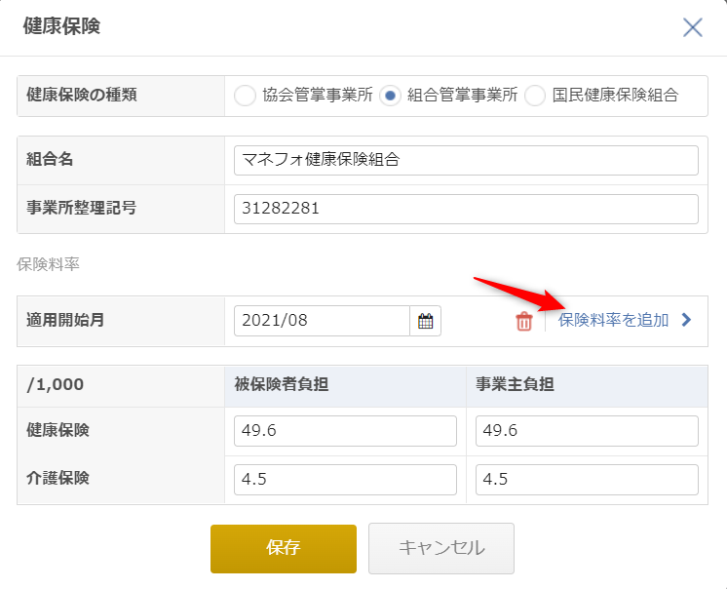
Task: Click the 健康保険の種類 row label
Action: [82, 96]
